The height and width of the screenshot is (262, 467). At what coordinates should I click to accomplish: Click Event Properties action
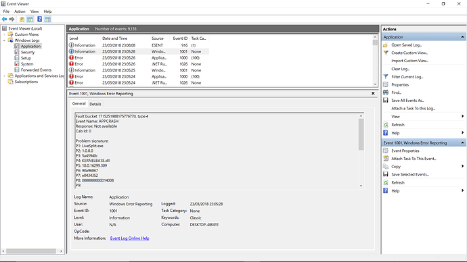pyautogui.click(x=405, y=151)
